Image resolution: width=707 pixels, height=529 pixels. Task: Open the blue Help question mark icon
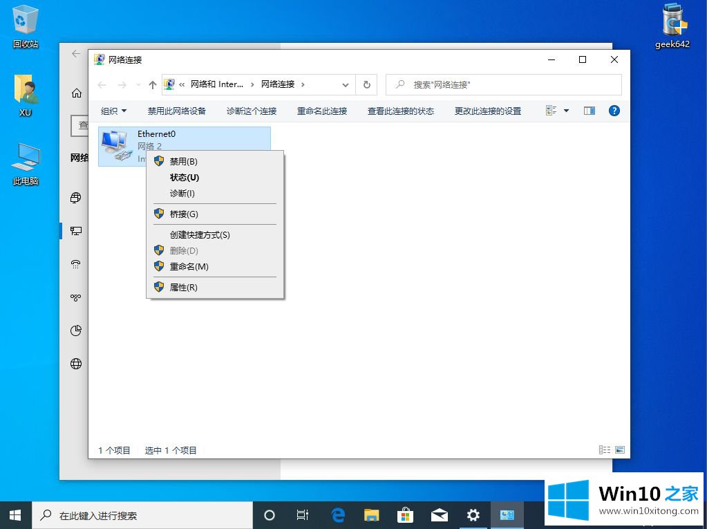tap(614, 111)
